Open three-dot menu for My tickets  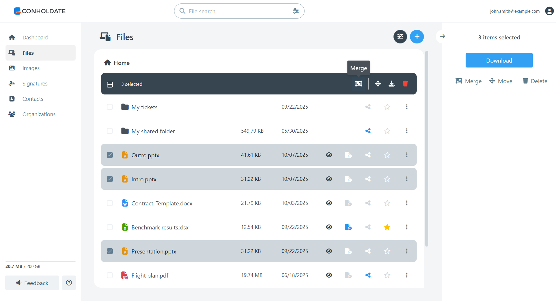point(406,107)
